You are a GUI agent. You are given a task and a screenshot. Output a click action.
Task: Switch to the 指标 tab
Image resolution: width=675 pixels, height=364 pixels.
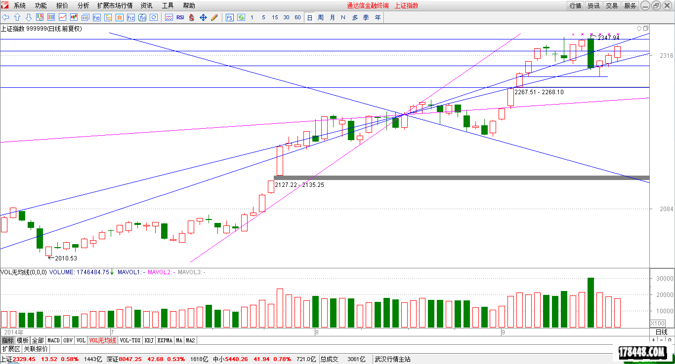click(8, 340)
